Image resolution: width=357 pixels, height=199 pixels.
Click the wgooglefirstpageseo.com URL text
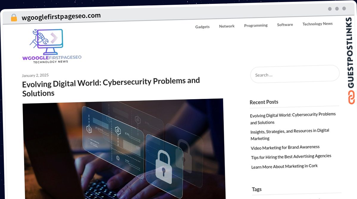click(x=61, y=16)
